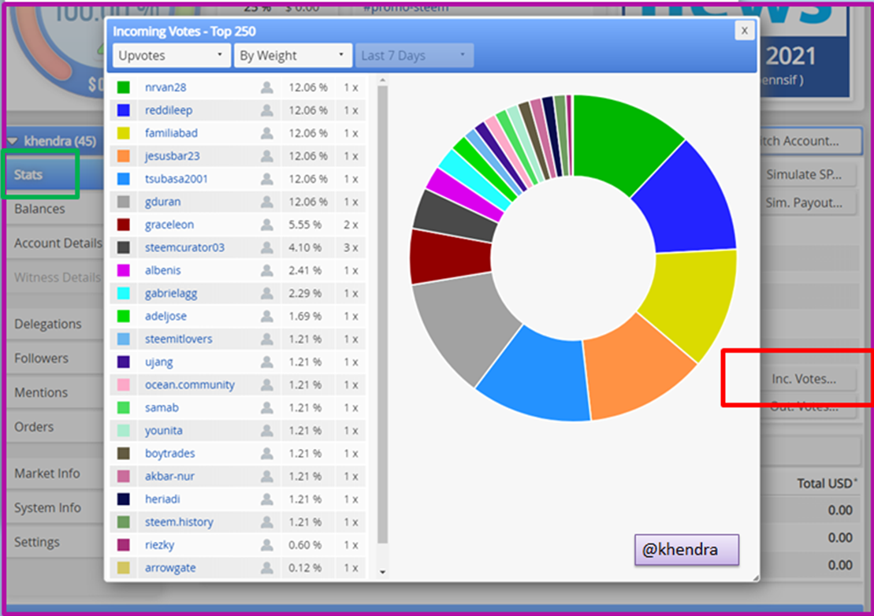Click the 3 x count for steemcurator03

tap(351, 247)
